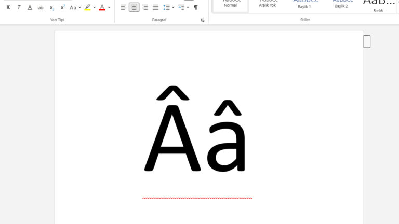The image size is (399, 224).
Task: Toggle italic formatting (T button)
Action: click(x=19, y=7)
